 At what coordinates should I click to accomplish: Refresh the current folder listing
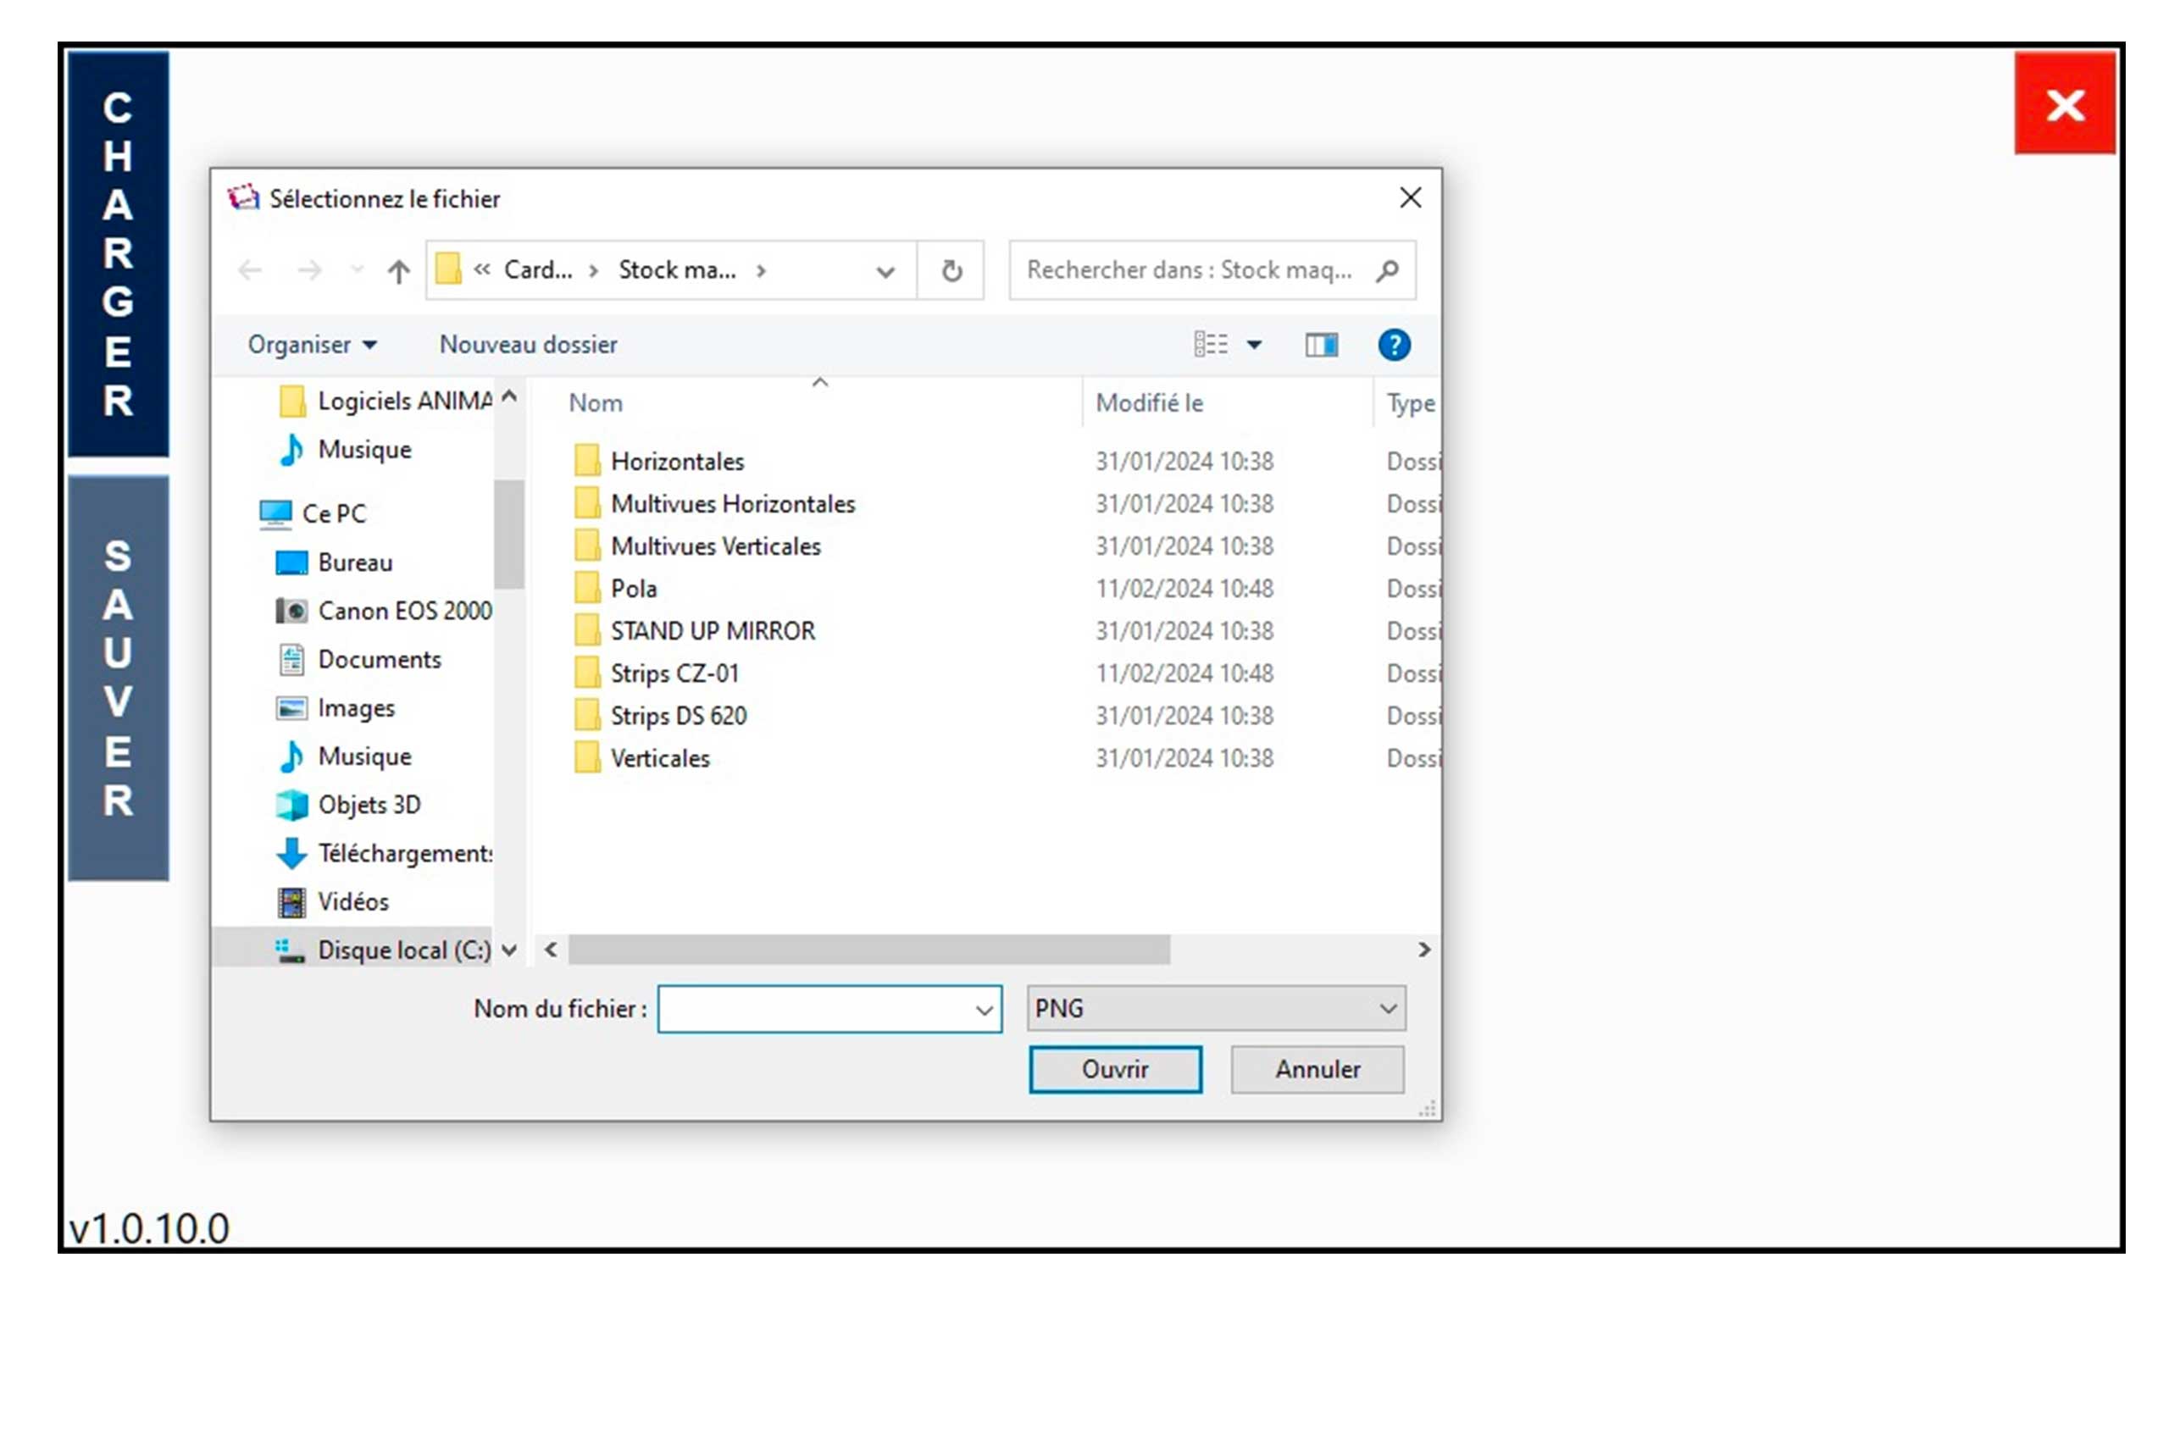coord(951,271)
